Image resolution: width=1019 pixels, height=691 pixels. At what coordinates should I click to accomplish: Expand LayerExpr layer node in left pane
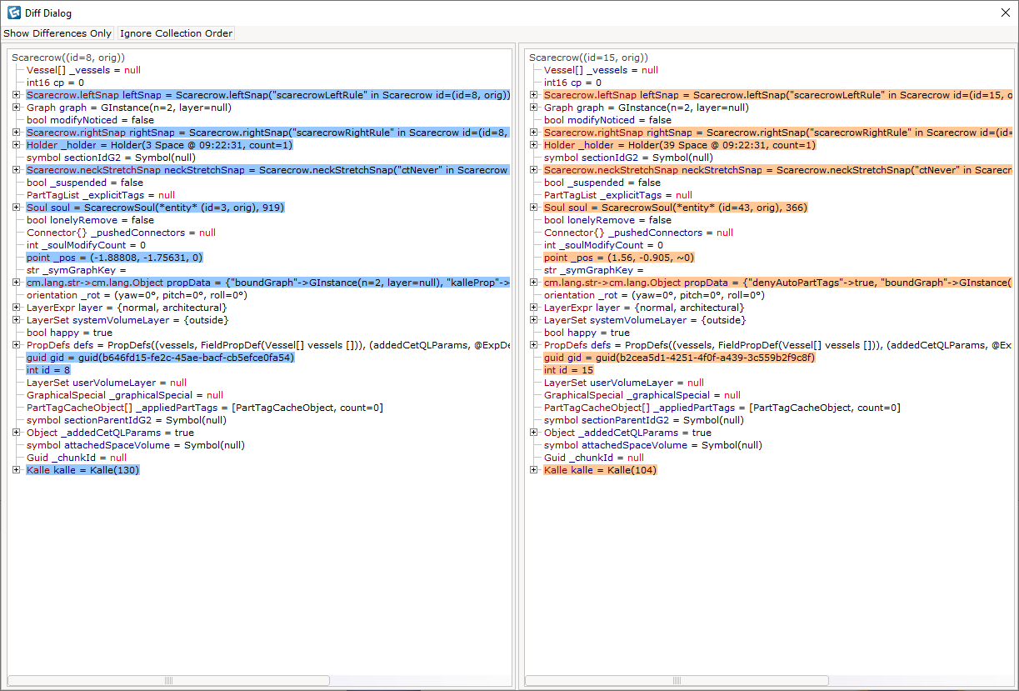[x=17, y=308]
